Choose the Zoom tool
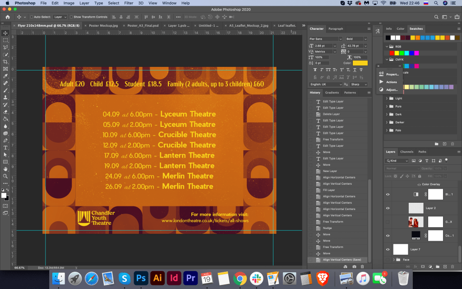 5,176
